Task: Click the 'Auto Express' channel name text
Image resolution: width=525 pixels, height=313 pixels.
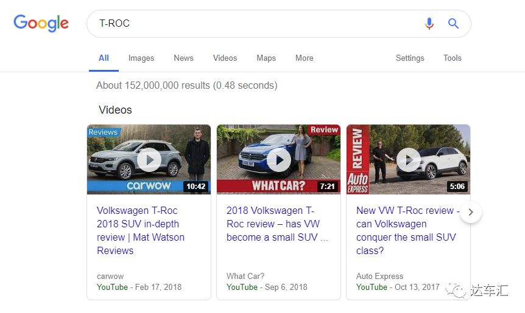Action: (379, 277)
